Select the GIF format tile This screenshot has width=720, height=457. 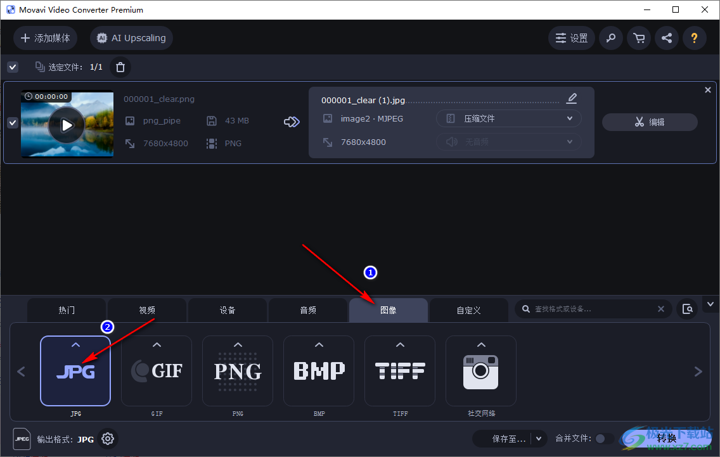coord(157,371)
